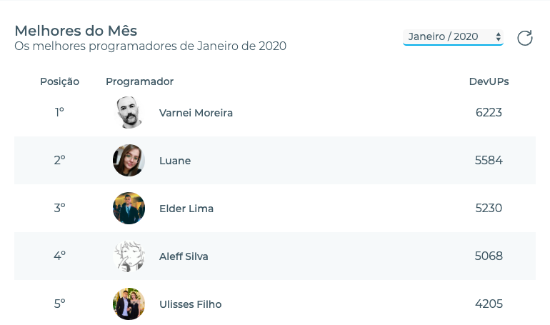Viewport: 550px width, 325px height.
Task: Click the refresh ranking icon
Action: coord(525,38)
